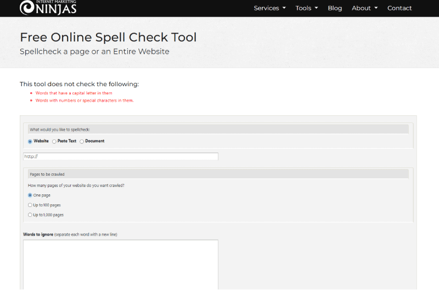Click the capital letter bullet note
This screenshot has height=291, width=439.
74,93
